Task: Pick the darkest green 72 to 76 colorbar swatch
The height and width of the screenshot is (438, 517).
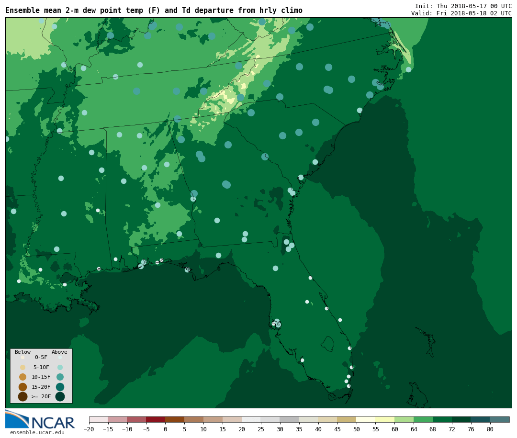Action: coord(461,419)
